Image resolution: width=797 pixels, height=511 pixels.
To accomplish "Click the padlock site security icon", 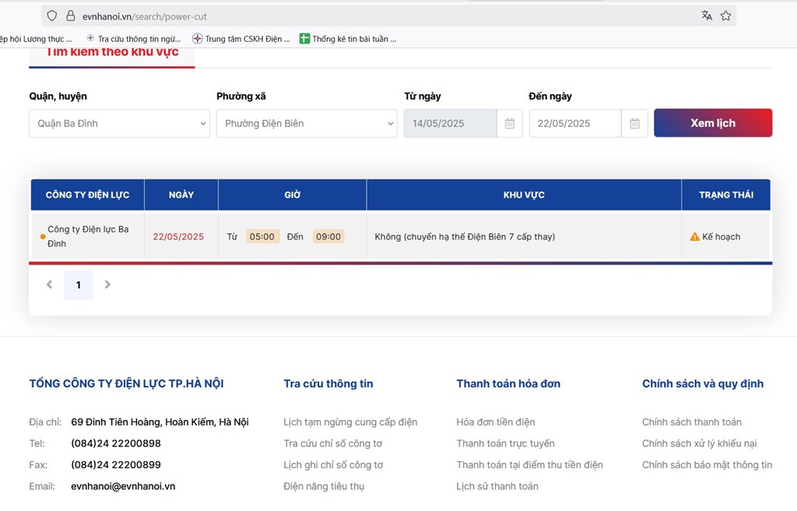I will (x=70, y=16).
